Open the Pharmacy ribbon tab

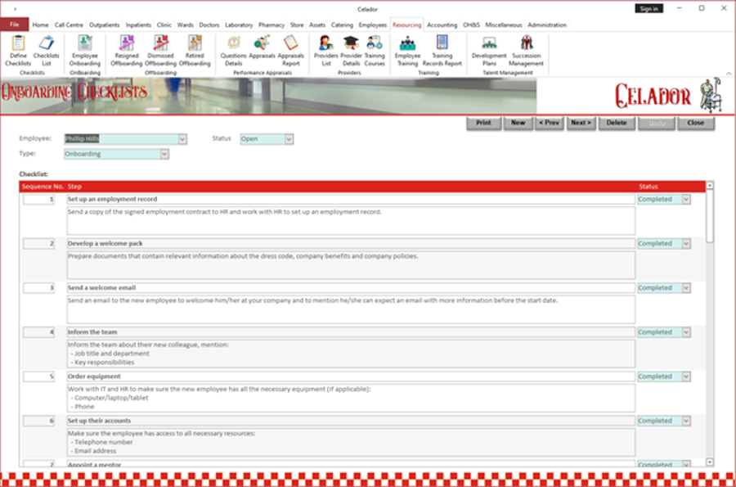271,25
